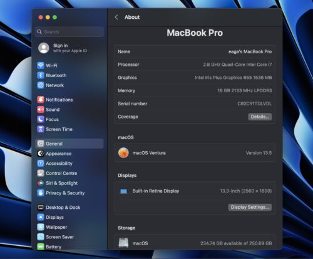The width and height of the screenshot is (313, 259).
Task: Click the macOS Ventura label
Action: tap(149, 153)
